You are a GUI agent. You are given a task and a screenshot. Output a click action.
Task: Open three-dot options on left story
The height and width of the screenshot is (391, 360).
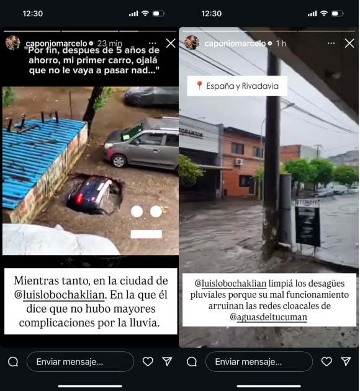click(152, 43)
